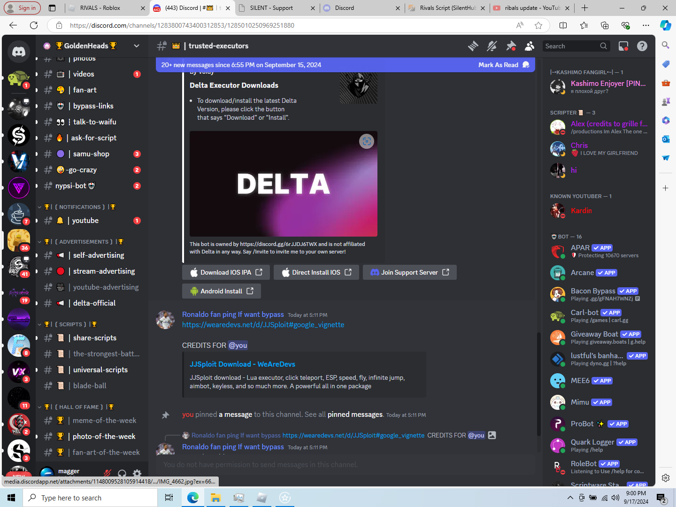Click Join Support Server button
The height and width of the screenshot is (507, 676).
410,272
